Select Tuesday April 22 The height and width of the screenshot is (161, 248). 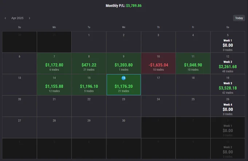(89, 106)
